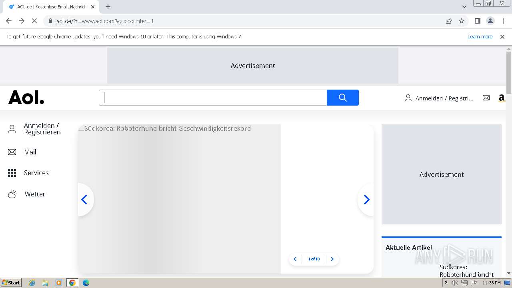Open Chrome three-dot menu
Viewport: 512px width, 288px height.
(x=504, y=21)
